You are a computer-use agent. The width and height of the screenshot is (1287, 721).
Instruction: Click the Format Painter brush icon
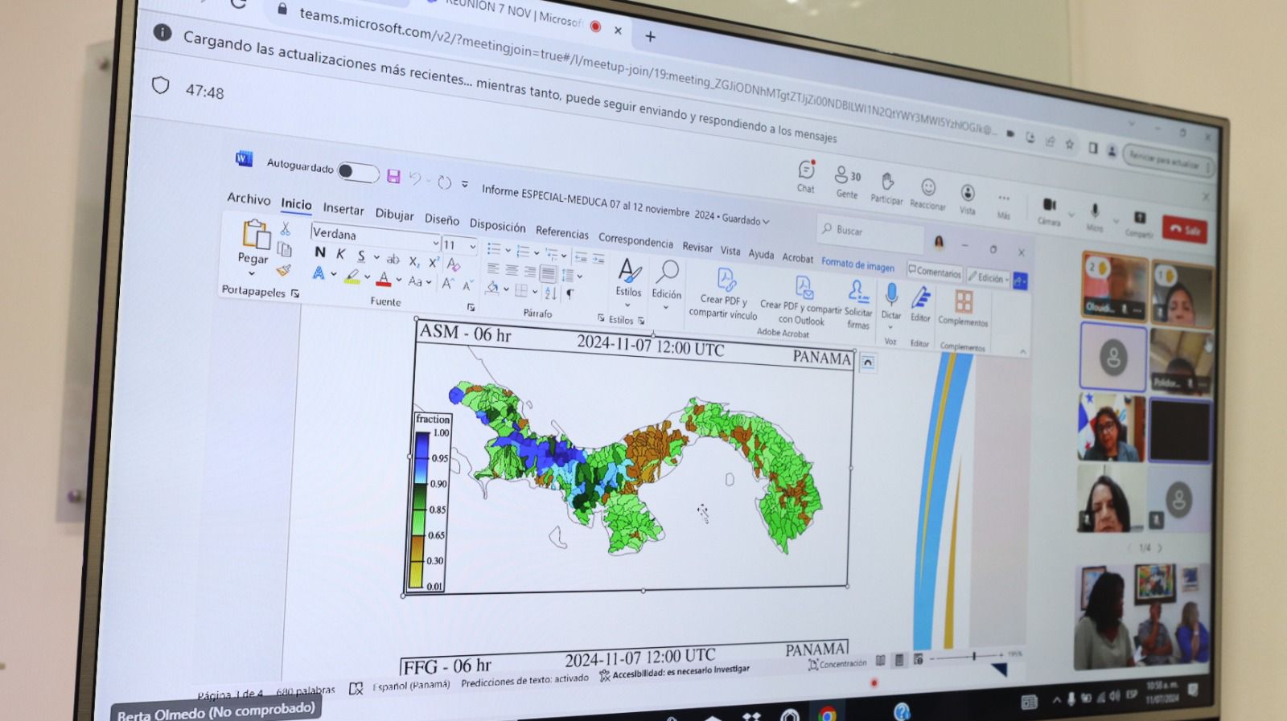click(x=283, y=270)
